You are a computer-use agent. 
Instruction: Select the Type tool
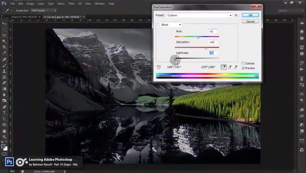tap(4, 113)
